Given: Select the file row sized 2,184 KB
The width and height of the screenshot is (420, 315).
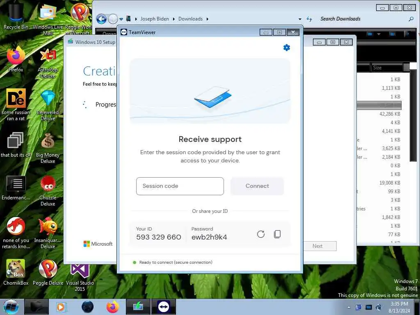Looking at the screenshot, I should point(379,157).
